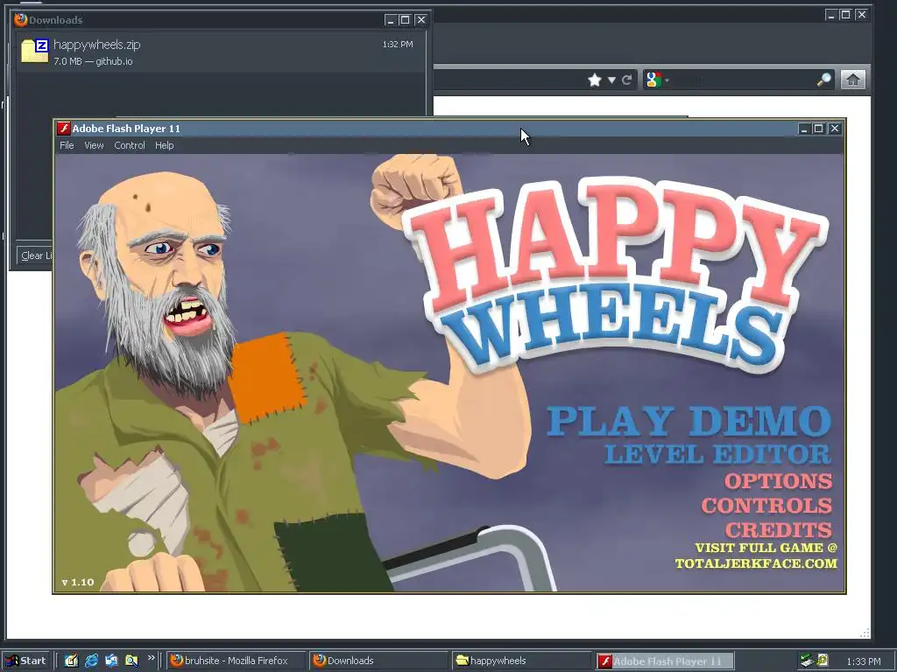Maximize the Downloads window
This screenshot has width=897, height=672.
(405, 20)
